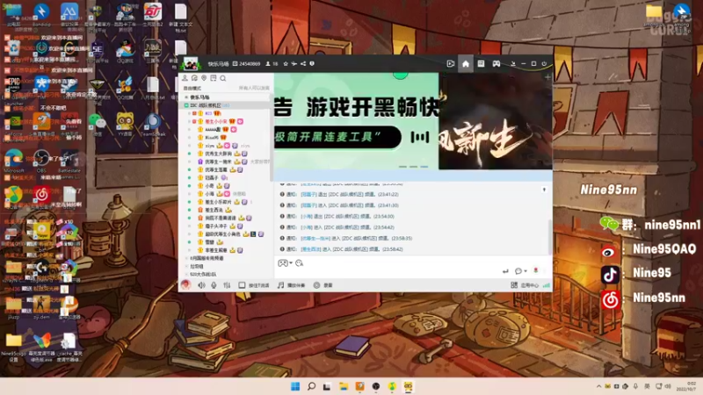Screen dimensions: 703x395
Task: Favorite the channel with the star icon
Action: point(286,64)
